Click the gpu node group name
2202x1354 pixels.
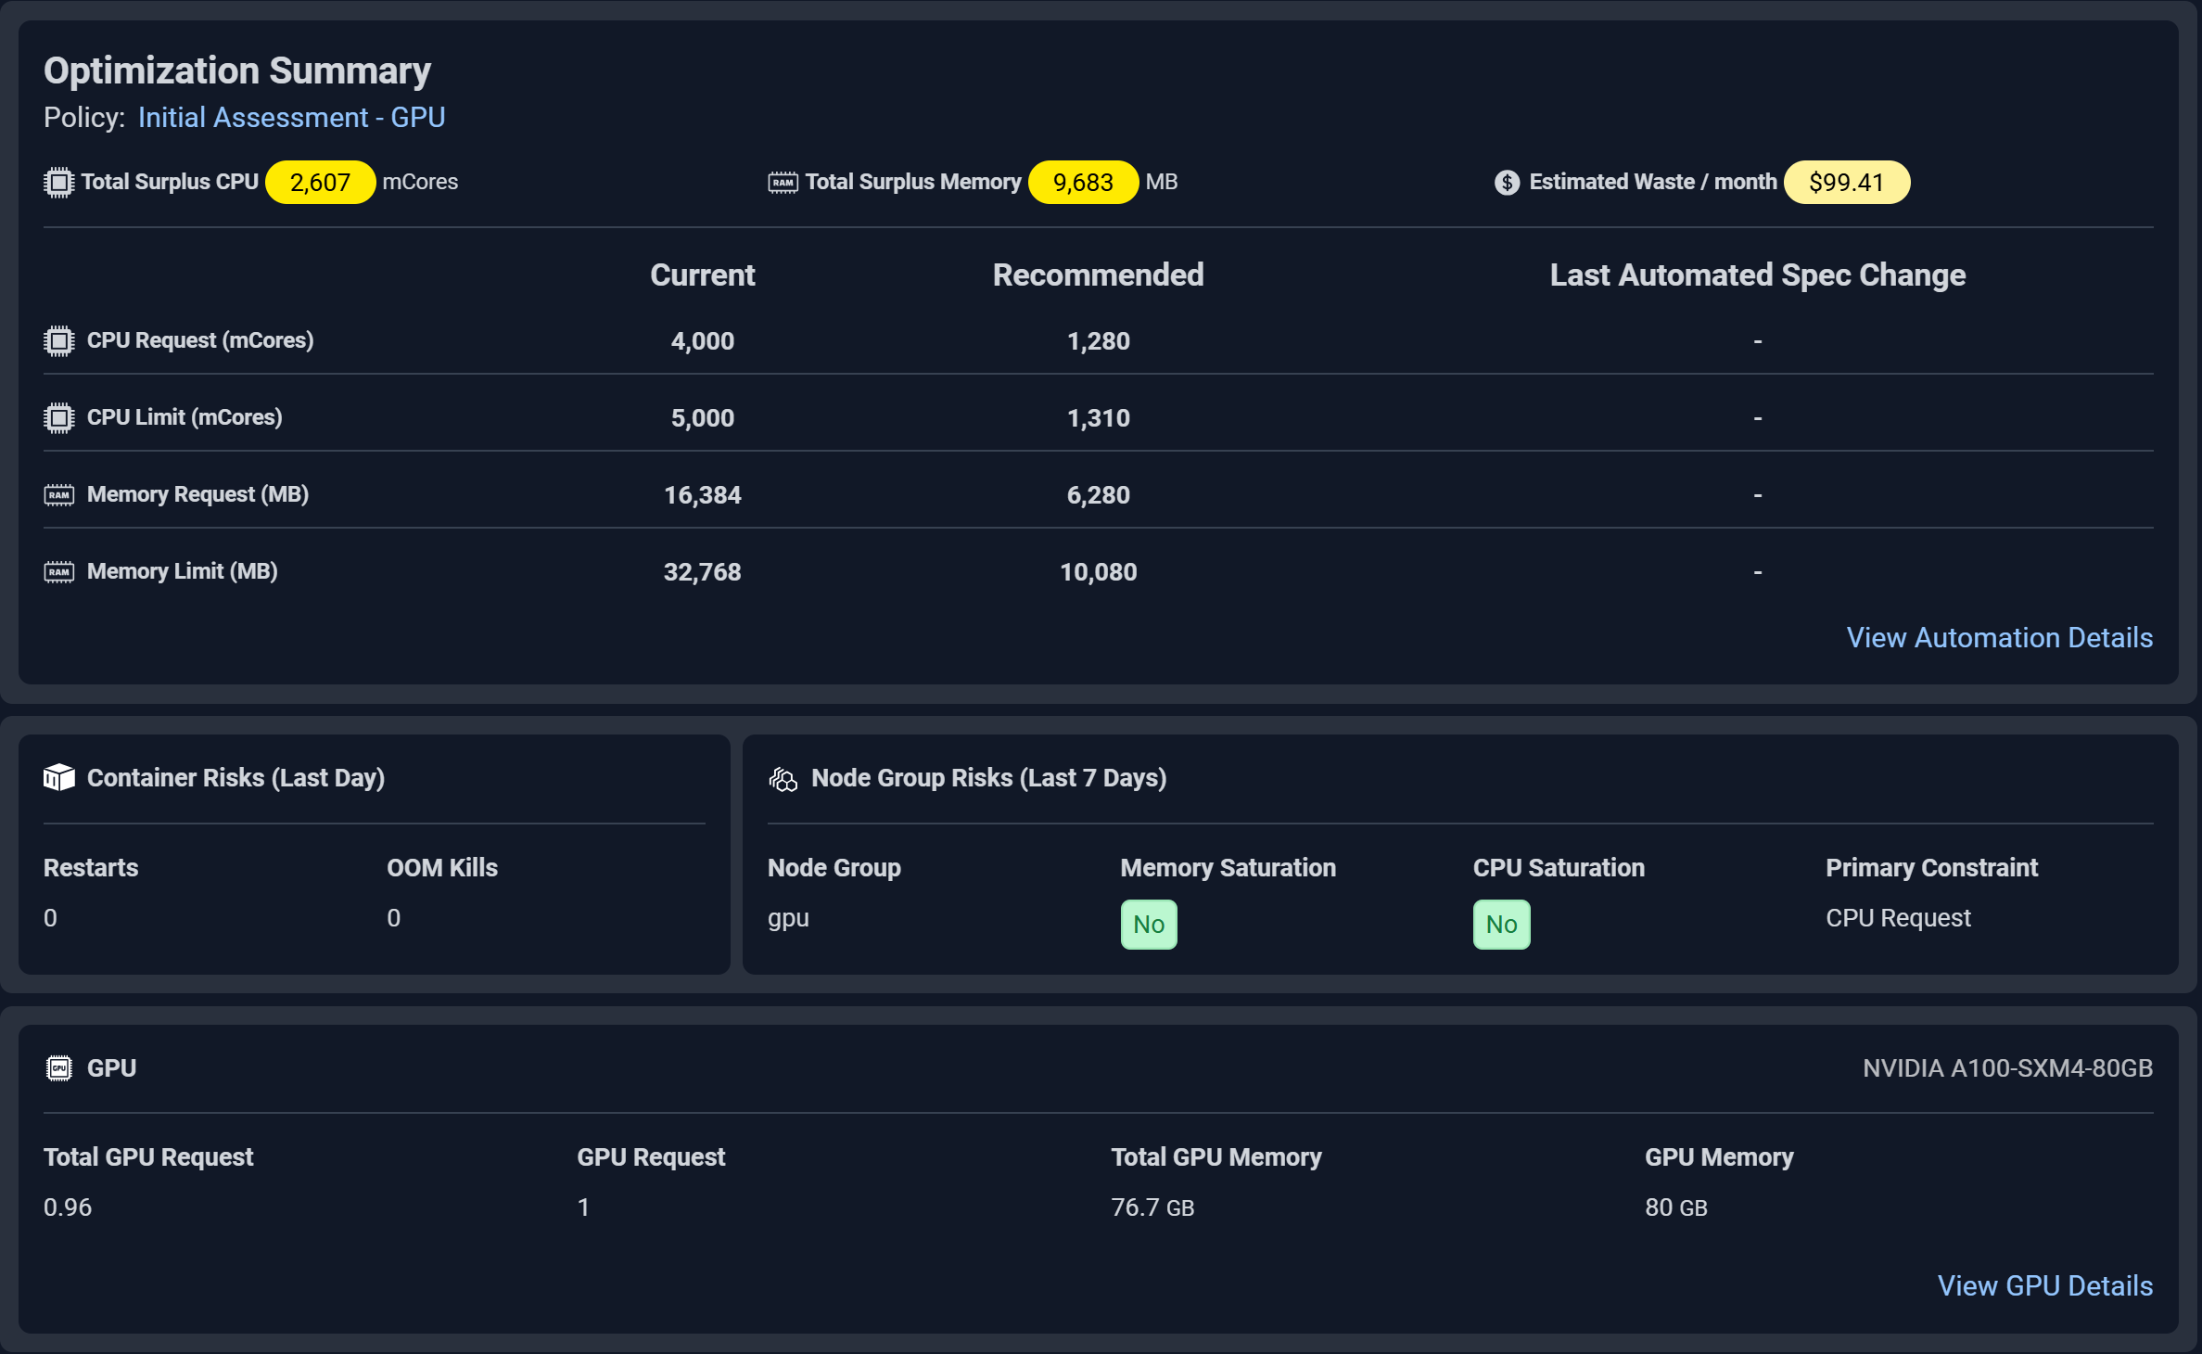(x=788, y=917)
